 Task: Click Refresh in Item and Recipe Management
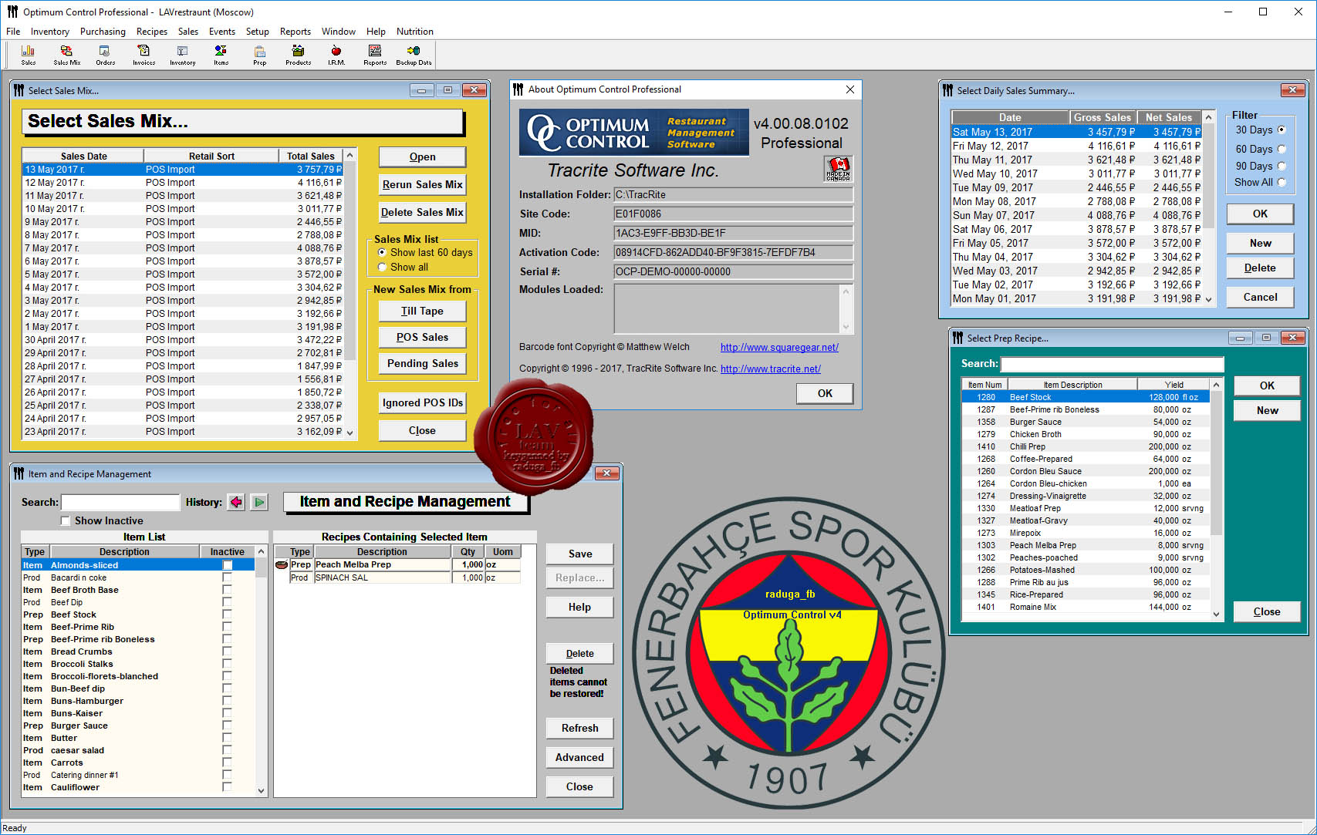pyautogui.click(x=579, y=728)
